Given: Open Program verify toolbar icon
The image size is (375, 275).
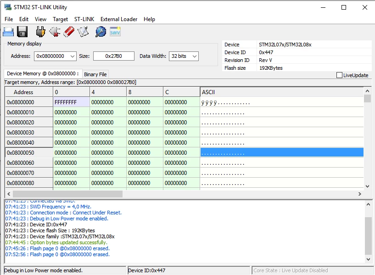Looking at the screenshot, I should pyautogui.click(x=83, y=32).
